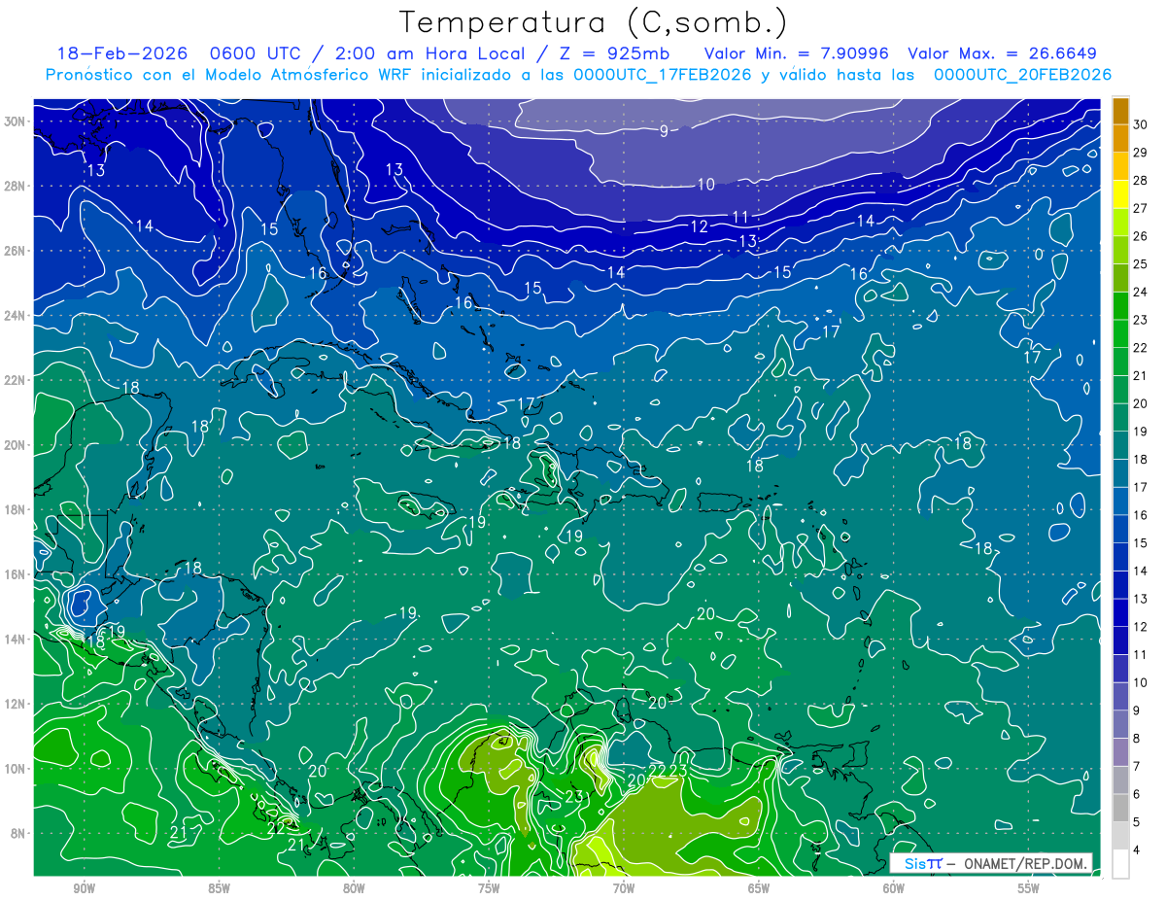Click the '11' contour label on the map

[x=740, y=217]
